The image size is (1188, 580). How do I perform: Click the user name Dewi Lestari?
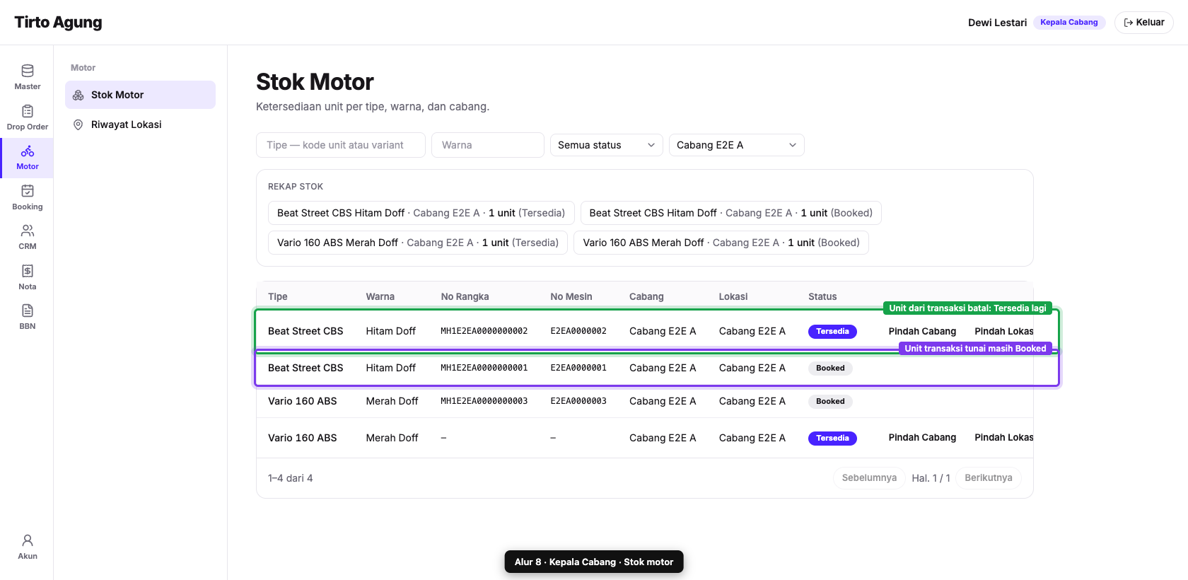coord(997,23)
